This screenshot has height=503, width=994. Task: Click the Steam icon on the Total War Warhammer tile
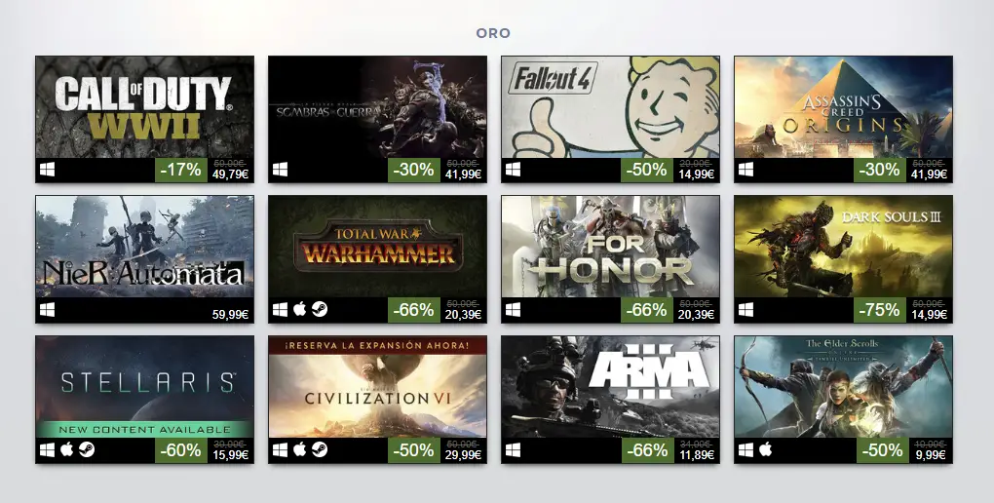[x=320, y=310]
